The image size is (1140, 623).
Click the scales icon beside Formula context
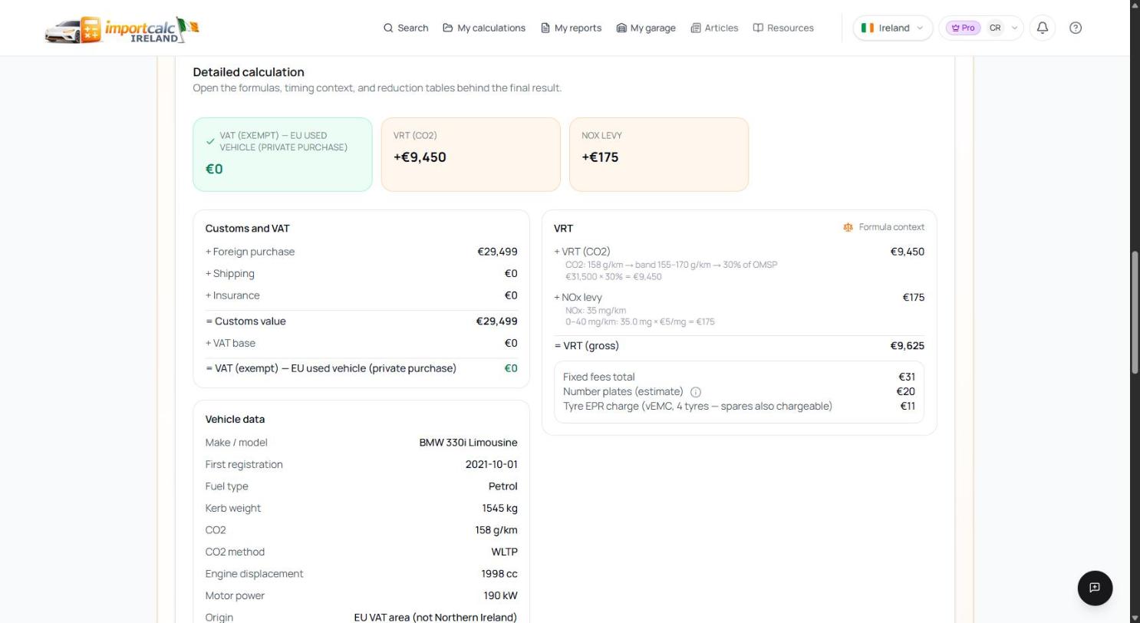[848, 227]
